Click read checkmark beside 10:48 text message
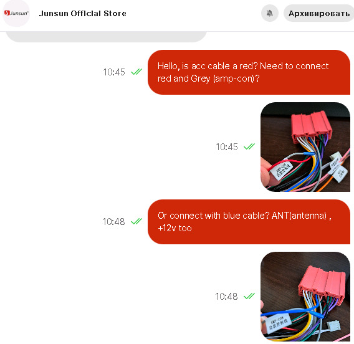 tap(136, 221)
